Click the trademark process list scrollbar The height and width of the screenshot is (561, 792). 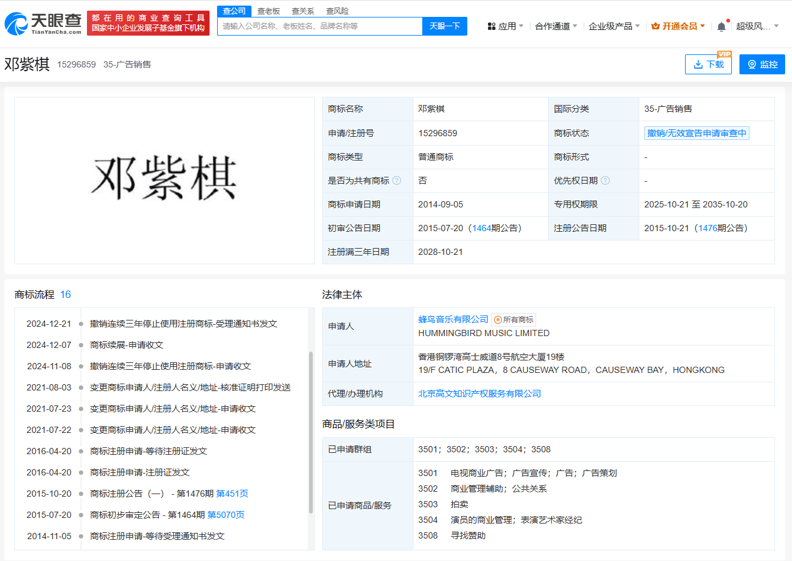pos(311,432)
